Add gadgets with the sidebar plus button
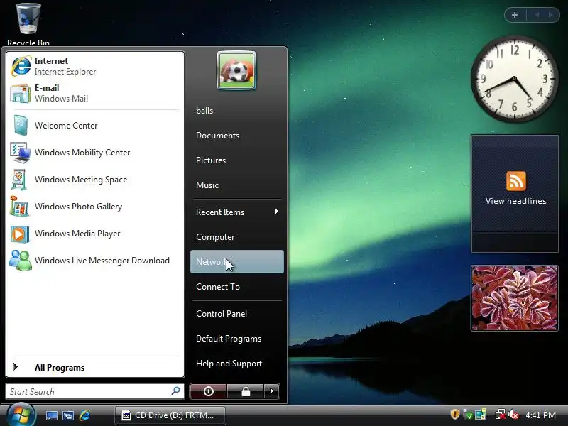568x426 pixels. [515, 15]
